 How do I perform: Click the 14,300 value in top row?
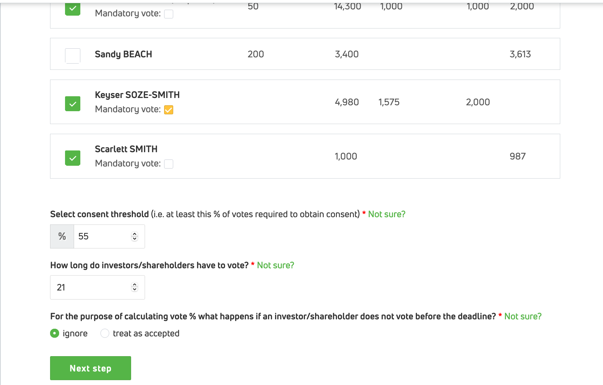coord(347,7)
